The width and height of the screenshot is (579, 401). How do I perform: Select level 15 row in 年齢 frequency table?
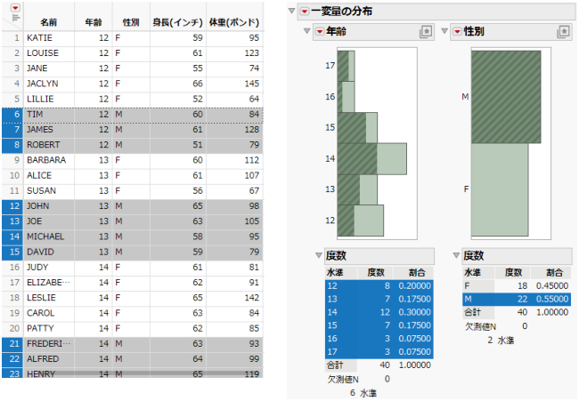coord(379,325)
